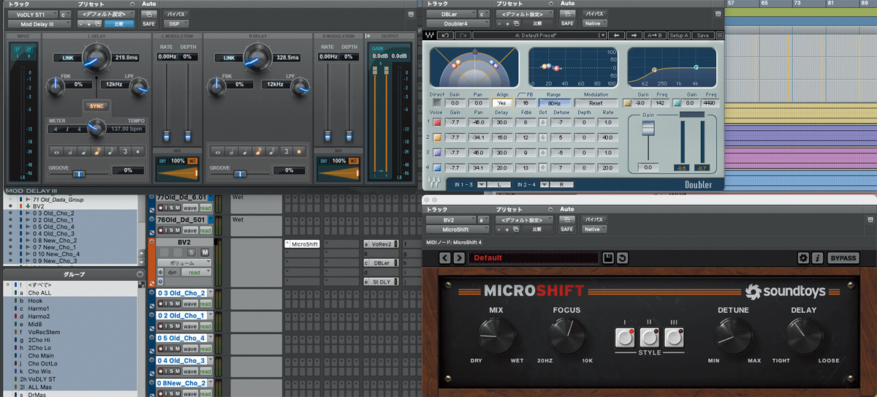The image size is (877, 397).
Task: Click undo arrow in Doubler toolbar
Action: pos(445,35)
